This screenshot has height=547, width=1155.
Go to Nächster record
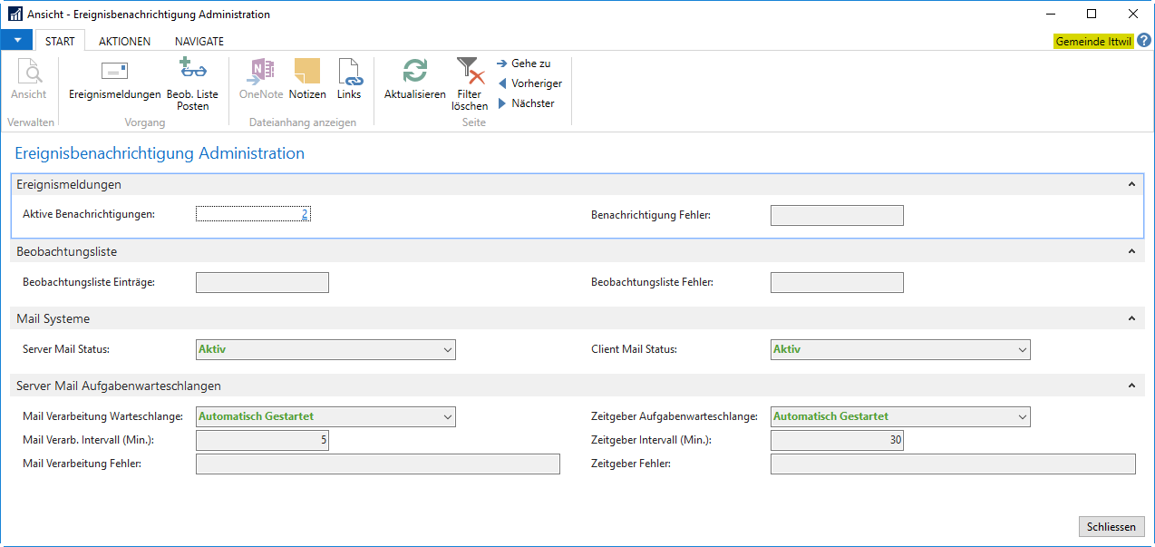[x=527, y=103]
